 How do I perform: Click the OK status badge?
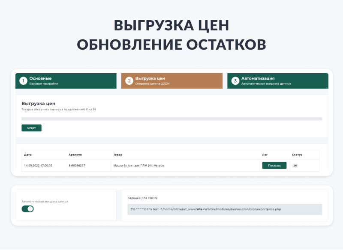tap(295, 165)
